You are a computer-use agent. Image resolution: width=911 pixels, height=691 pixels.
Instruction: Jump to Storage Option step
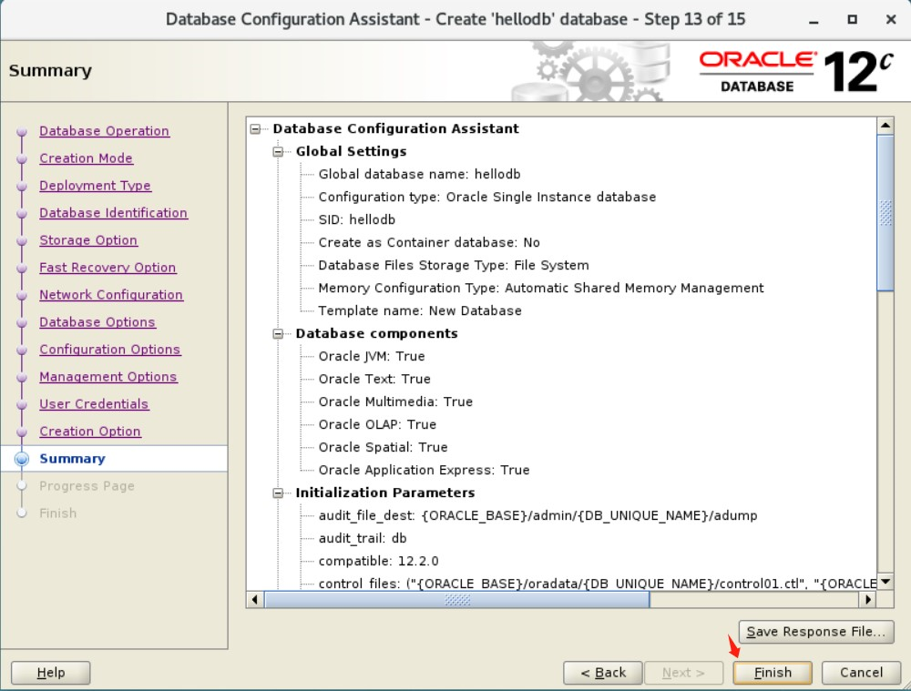click(88, 240)
